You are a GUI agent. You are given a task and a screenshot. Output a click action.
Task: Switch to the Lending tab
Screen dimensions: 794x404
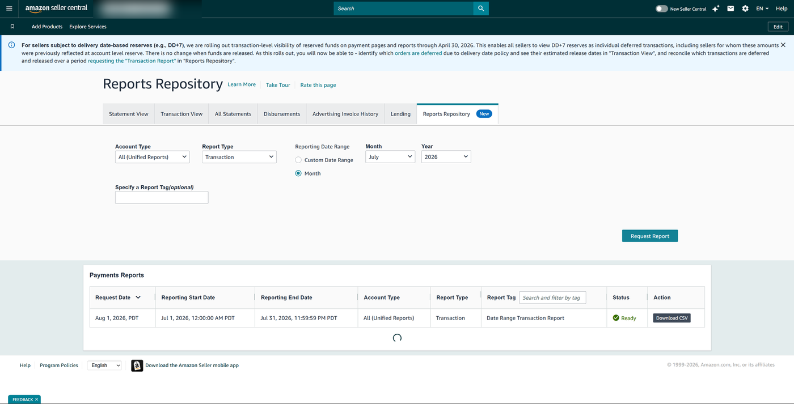(400, 114)
